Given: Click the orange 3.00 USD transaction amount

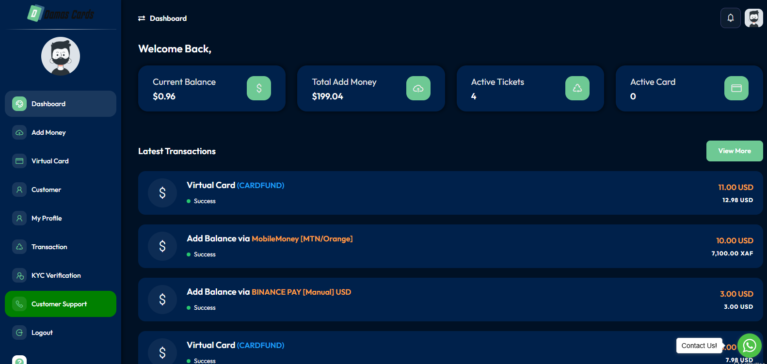Looking at the screenshot, I should [736, 294].
